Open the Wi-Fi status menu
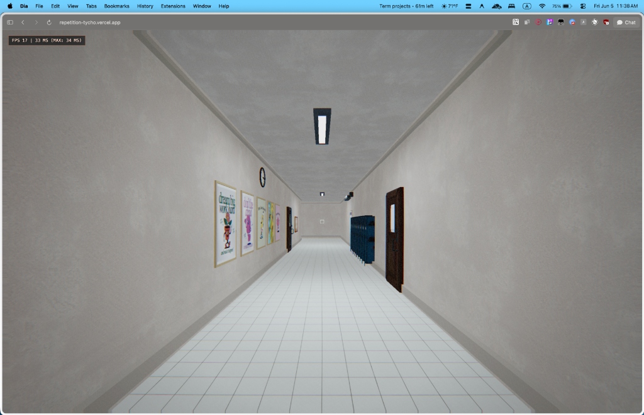This screenshot has width=644, height=415. pos(542,6)
